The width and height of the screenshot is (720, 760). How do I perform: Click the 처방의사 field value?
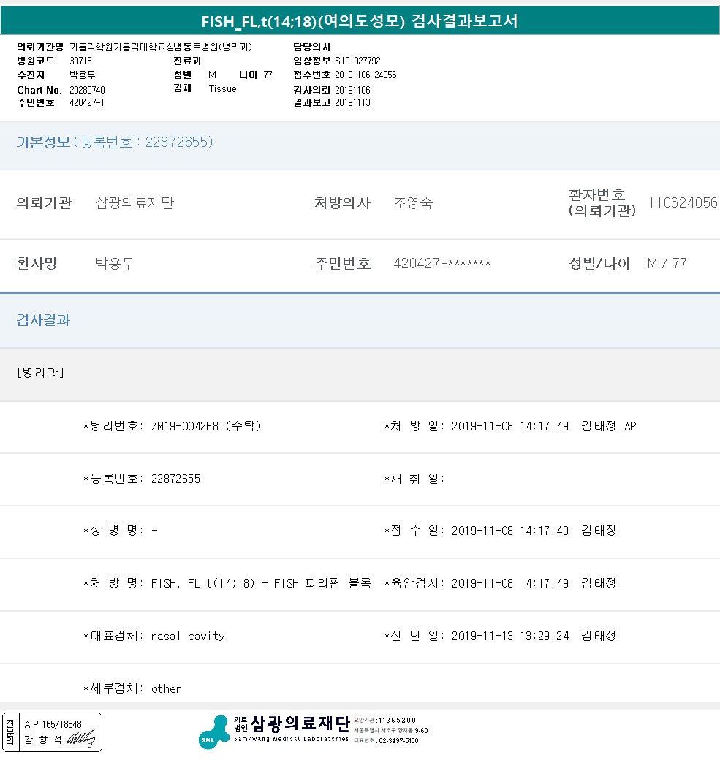(413, 203)
